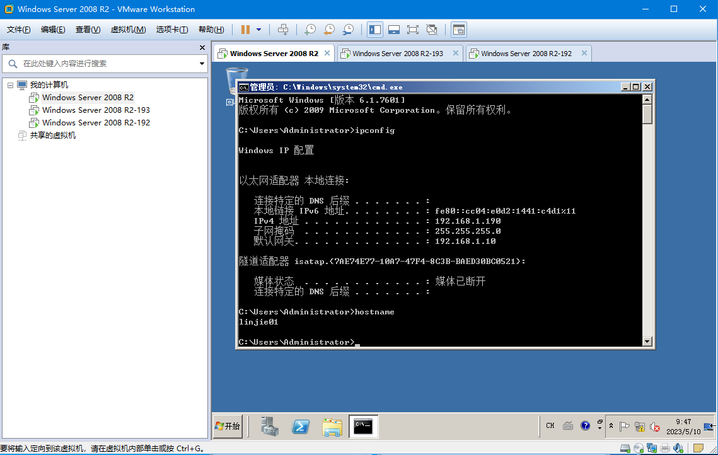The width and height of the screenshot is (718, 455).
Task: Open the library search dropdown arrow
Action: [x=202, y=64]
